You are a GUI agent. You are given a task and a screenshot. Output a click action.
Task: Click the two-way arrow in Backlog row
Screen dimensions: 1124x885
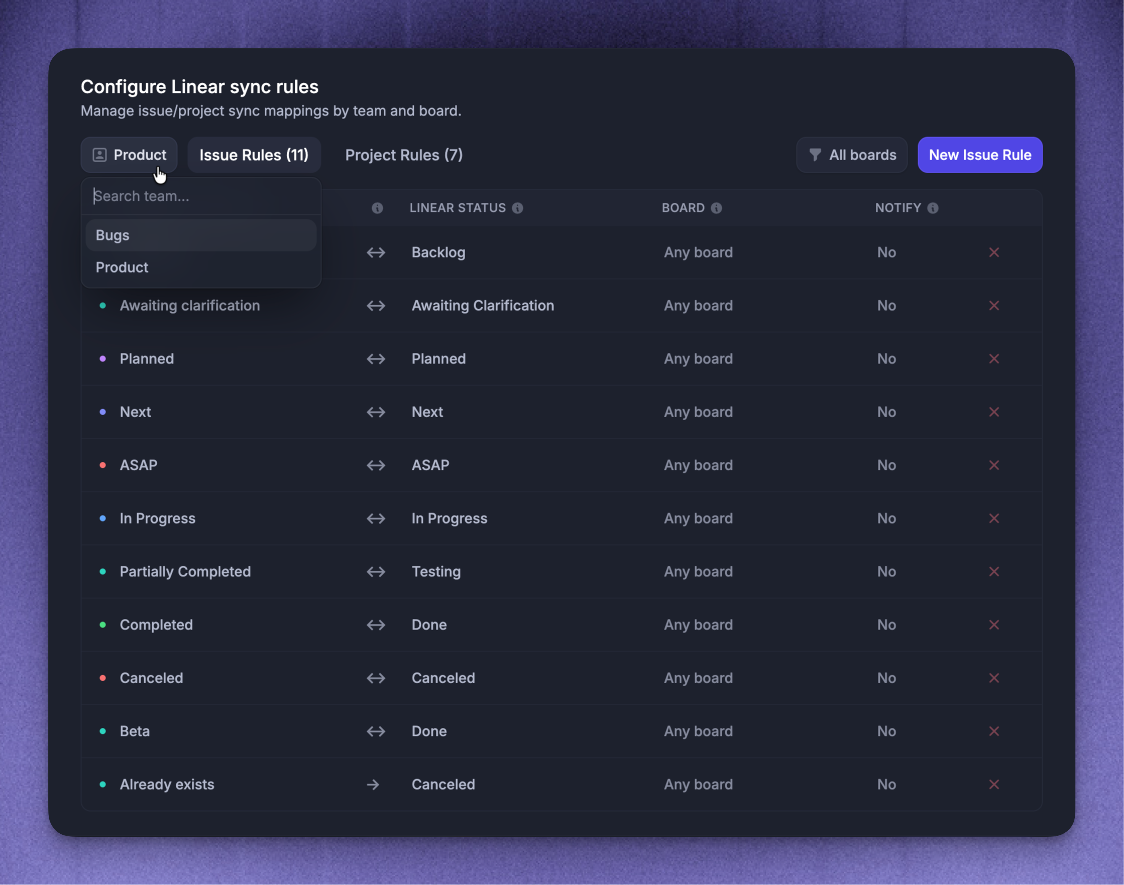[x=376, y=252]
